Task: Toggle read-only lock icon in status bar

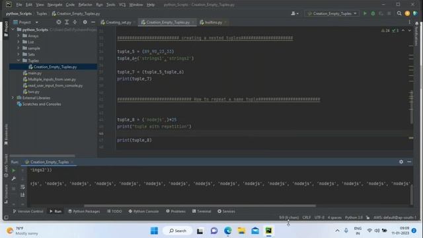Action: [367, 218]
